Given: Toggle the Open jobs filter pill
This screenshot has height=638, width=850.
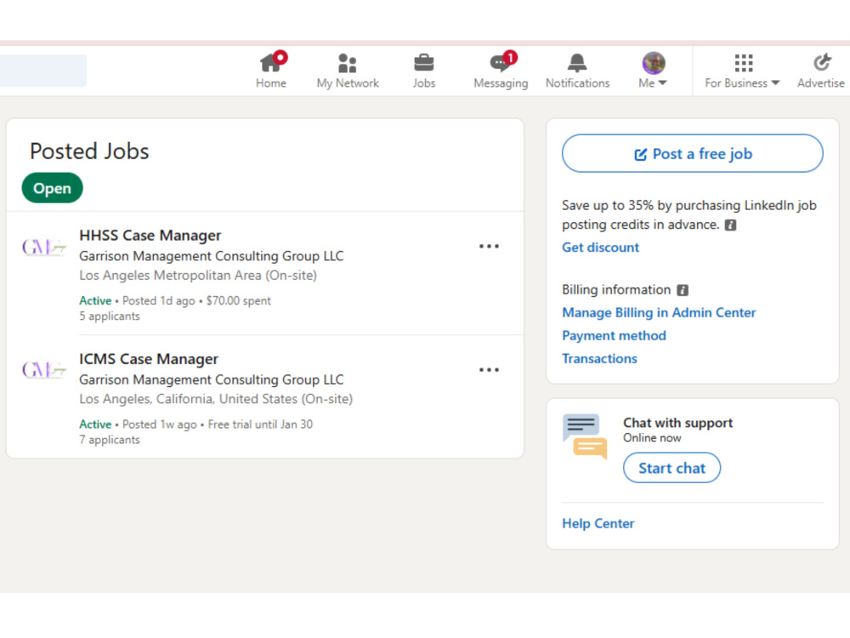Looking at the screenshot, I should click(x=52, y=188).
